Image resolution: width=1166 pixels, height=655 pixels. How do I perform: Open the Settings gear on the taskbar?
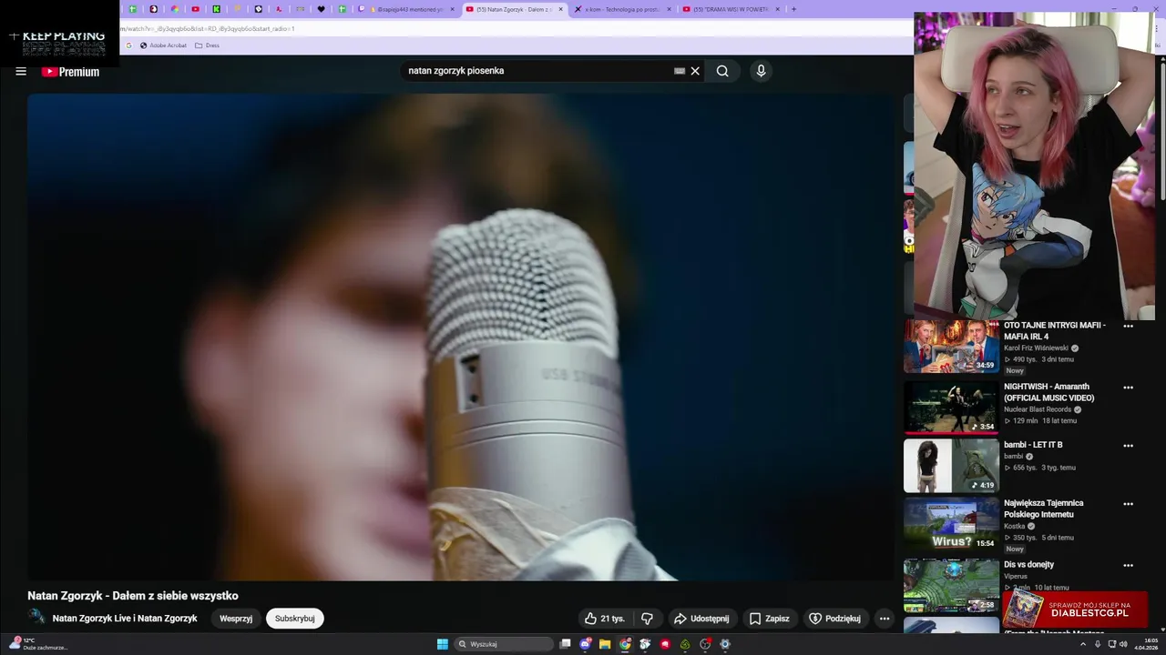[x=725, y=644]
